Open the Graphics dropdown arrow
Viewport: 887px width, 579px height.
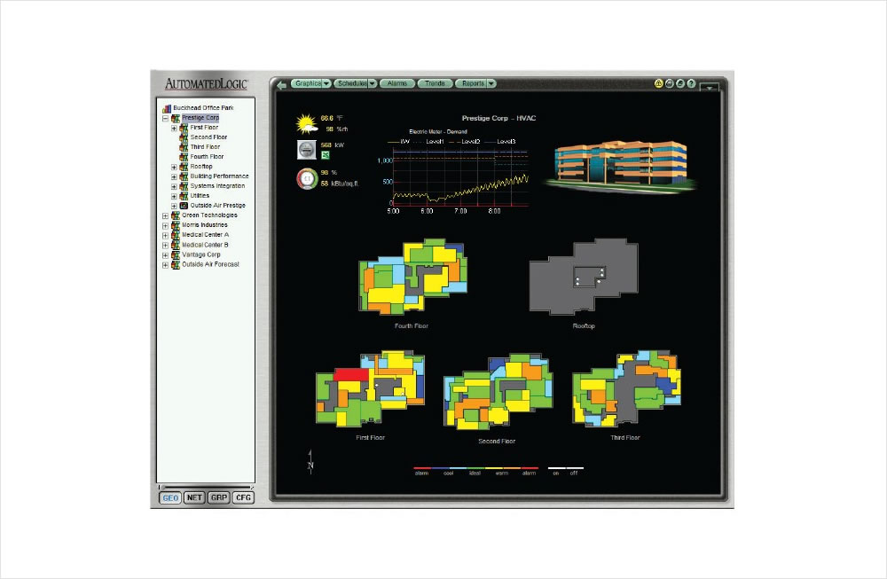coord(326,83)
